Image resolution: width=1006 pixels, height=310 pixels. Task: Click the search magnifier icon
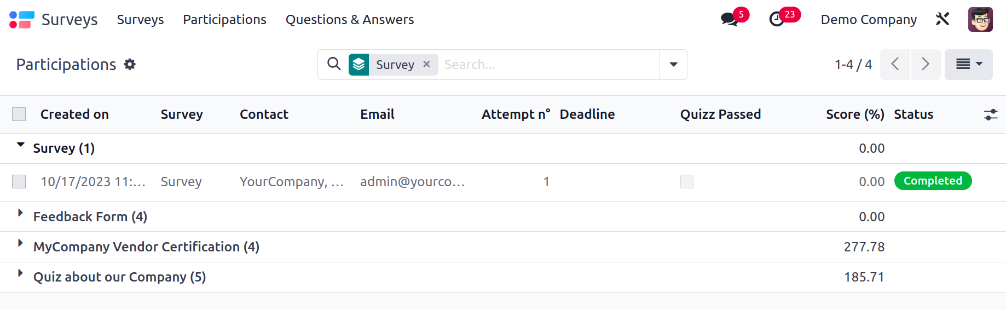tap(334, 64)
